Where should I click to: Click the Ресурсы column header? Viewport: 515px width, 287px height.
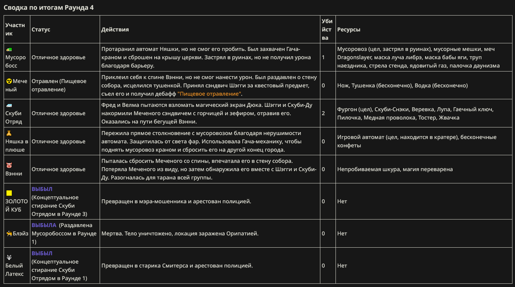pos(349,30)
